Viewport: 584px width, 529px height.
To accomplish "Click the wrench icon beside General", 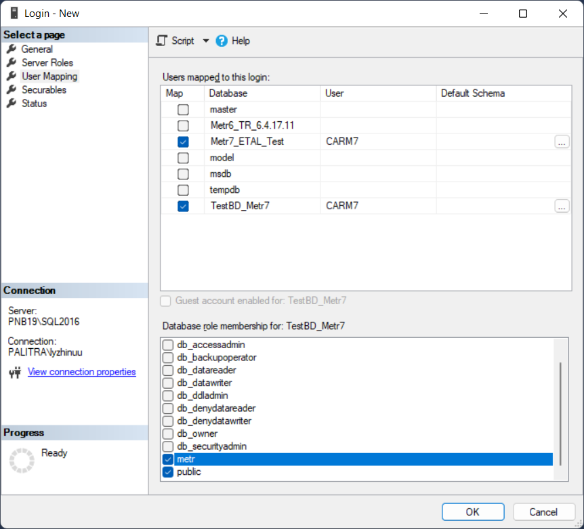I will [x=12, y=49].
